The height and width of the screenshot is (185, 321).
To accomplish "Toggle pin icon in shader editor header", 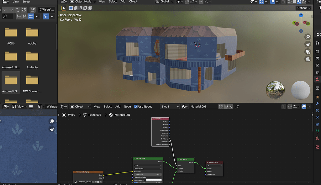I will (x=237, y=107).
